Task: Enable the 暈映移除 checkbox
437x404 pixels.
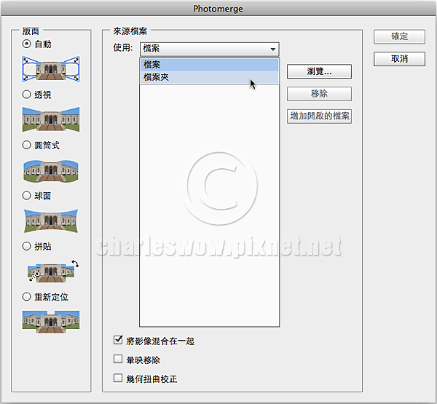Action: [x=118, y=359]
